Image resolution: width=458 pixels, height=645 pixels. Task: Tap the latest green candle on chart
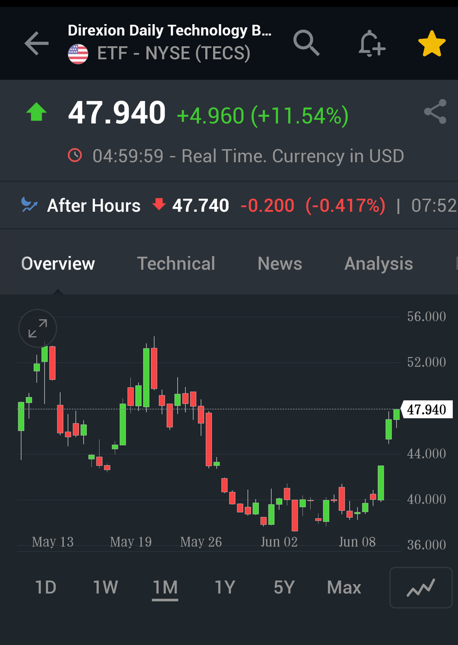396,414
